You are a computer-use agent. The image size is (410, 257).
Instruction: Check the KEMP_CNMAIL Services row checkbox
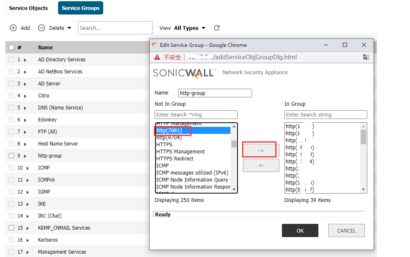pyautogui.click(x=11, y=228)
